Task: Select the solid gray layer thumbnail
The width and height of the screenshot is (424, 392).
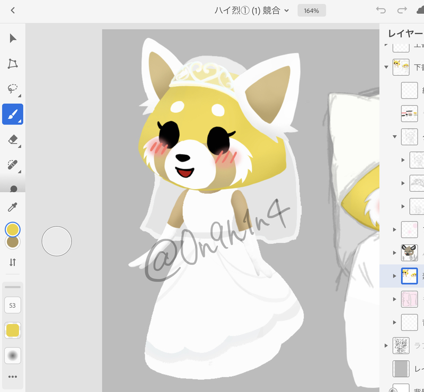Action: pyautogui.click(x=401, y=369)
